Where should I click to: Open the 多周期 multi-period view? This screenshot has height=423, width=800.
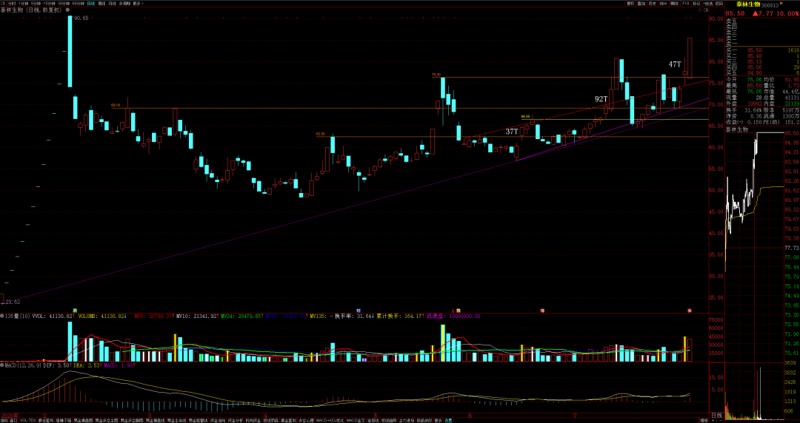(124, 3)
